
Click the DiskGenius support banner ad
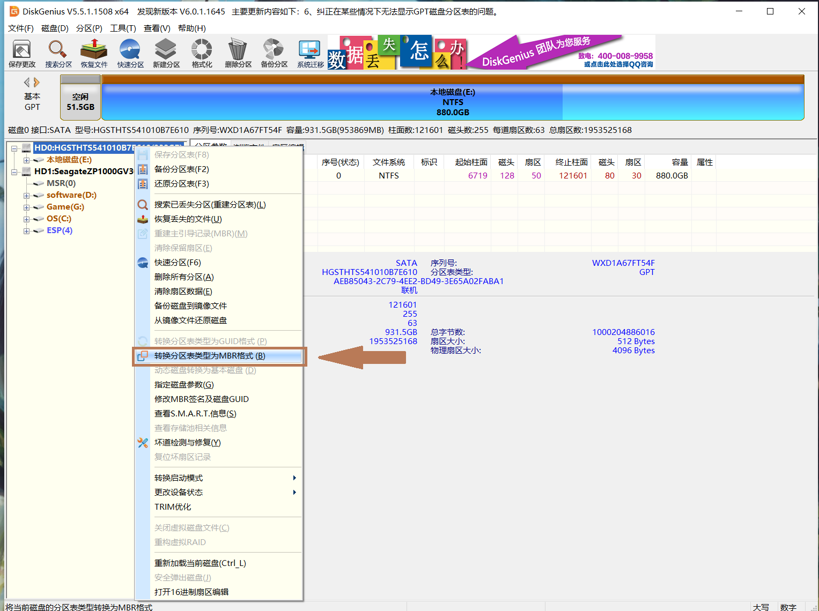coord(491,53)
